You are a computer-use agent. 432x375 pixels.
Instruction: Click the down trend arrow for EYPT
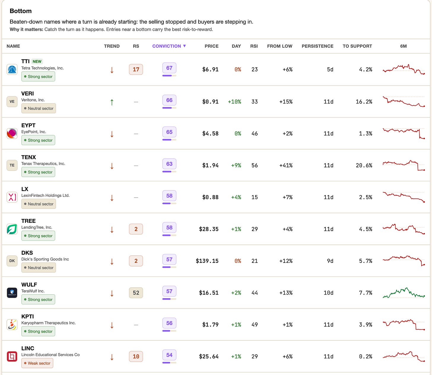click(112, 134)
